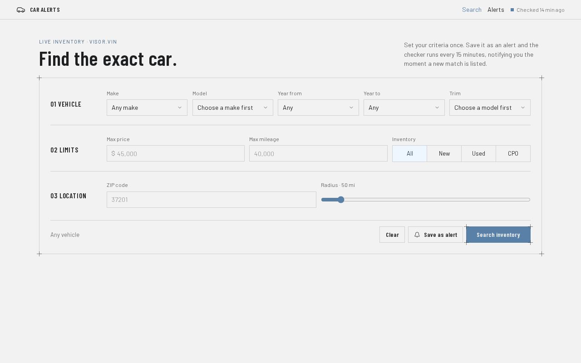This screenshot has width=581, height=363.
Task: Click the blue status square beside Checked
Action: point(512,10)
